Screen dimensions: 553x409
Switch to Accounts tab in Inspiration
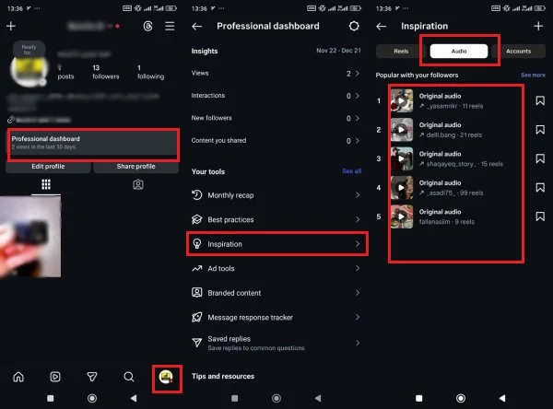tap(518, 52)
